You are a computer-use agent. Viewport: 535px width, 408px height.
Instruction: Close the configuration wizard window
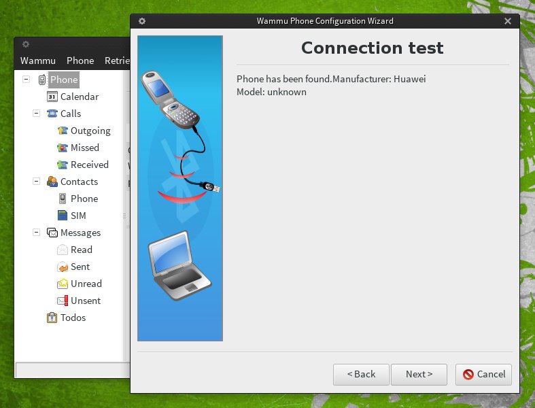pos(508,21)
